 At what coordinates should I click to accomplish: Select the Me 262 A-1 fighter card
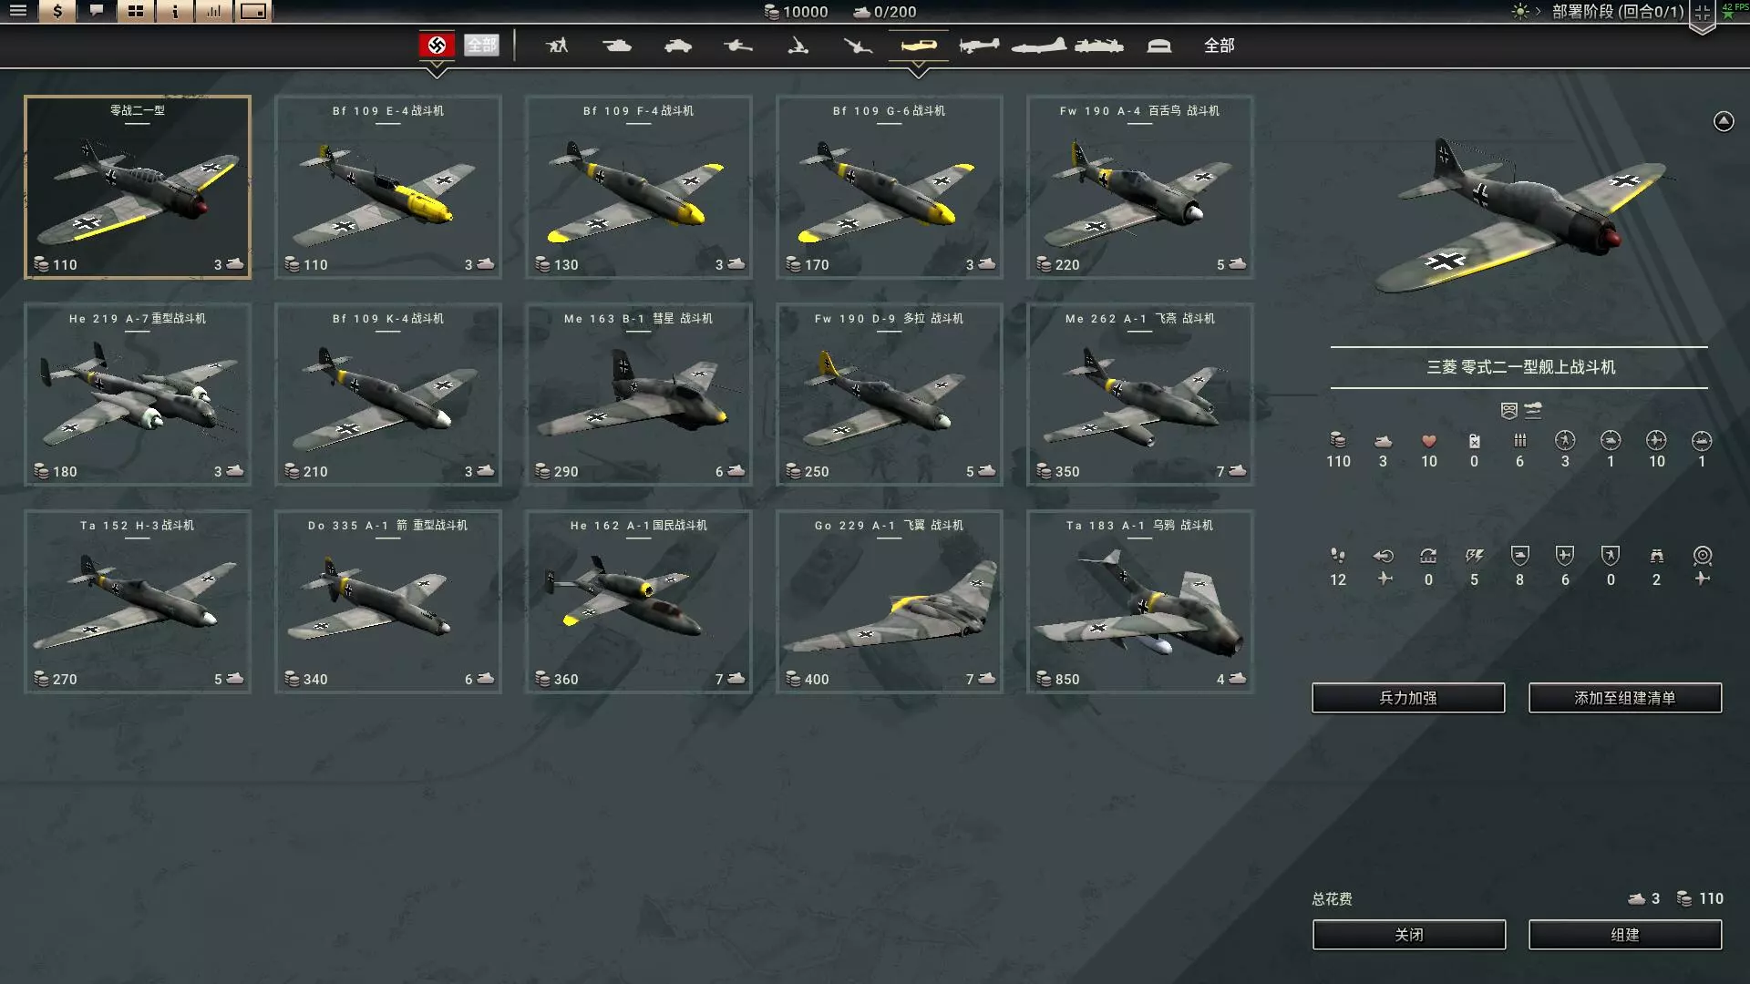(1139, 394)
